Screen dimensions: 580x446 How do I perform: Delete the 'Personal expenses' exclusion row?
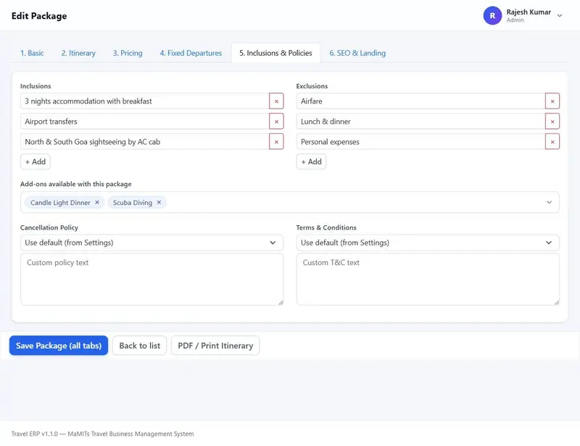(x=552, y=142)
